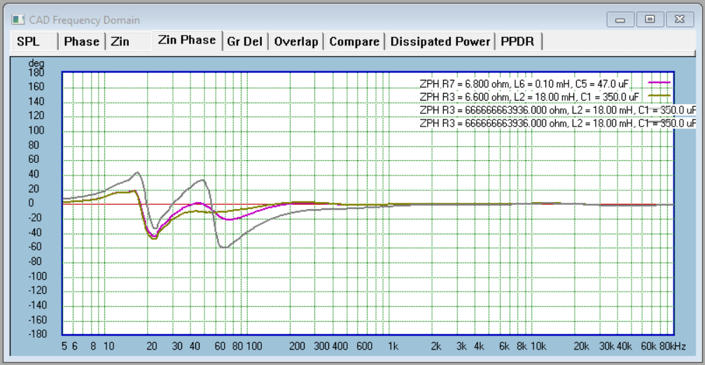Click the 200 frequency axis label
The height and width of the screenshot is (365, 705).
(x=297, y=346)
